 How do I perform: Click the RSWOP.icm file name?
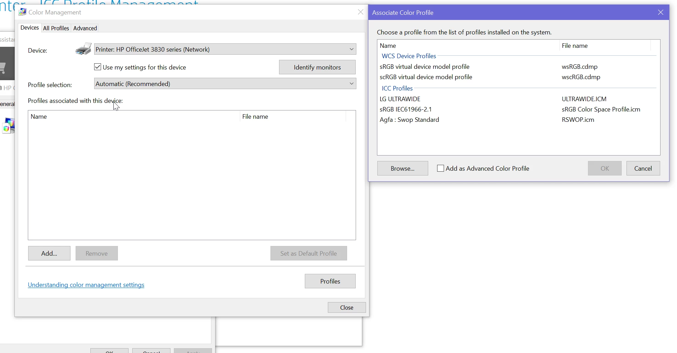click(x=578, y=119)
